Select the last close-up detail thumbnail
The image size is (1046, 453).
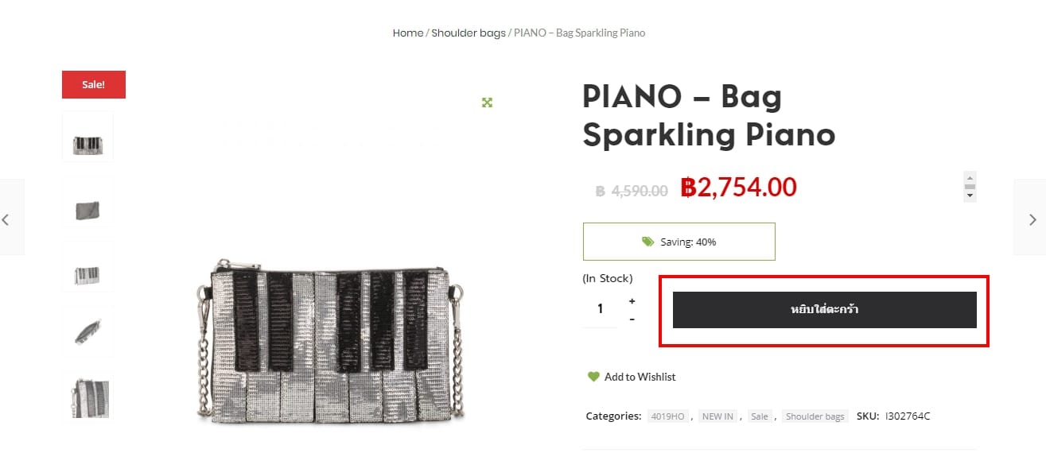[87, 397]
